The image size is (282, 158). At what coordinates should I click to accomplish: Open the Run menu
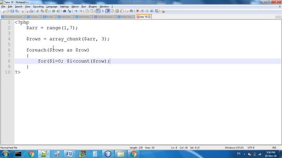pos(84,7)
